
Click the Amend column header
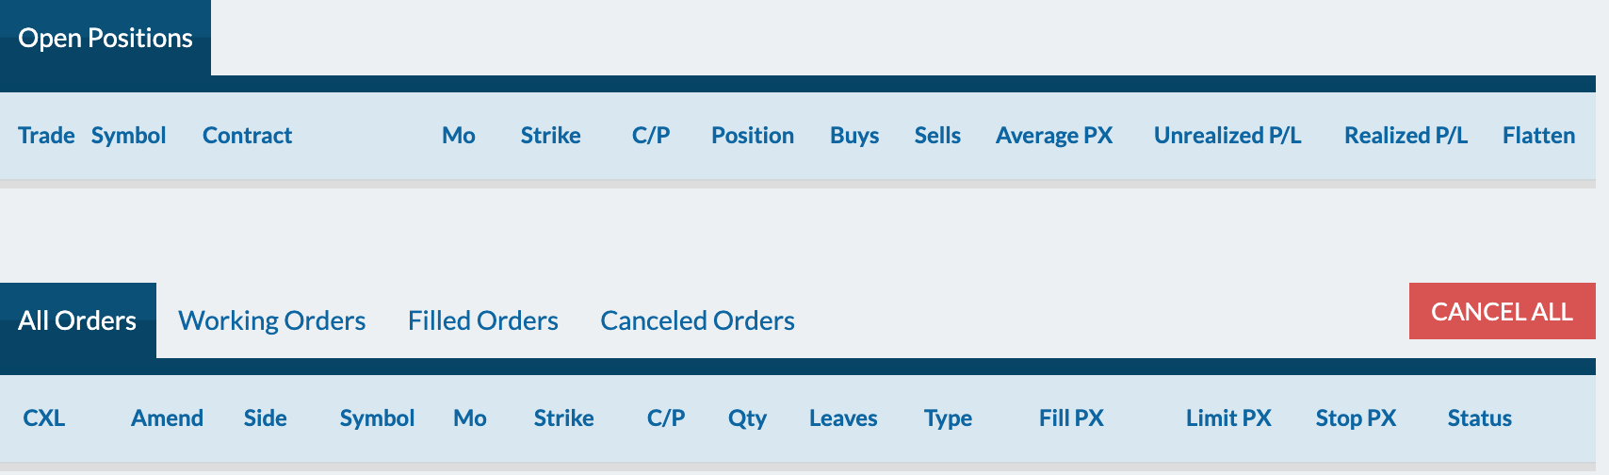pos(167,418)
